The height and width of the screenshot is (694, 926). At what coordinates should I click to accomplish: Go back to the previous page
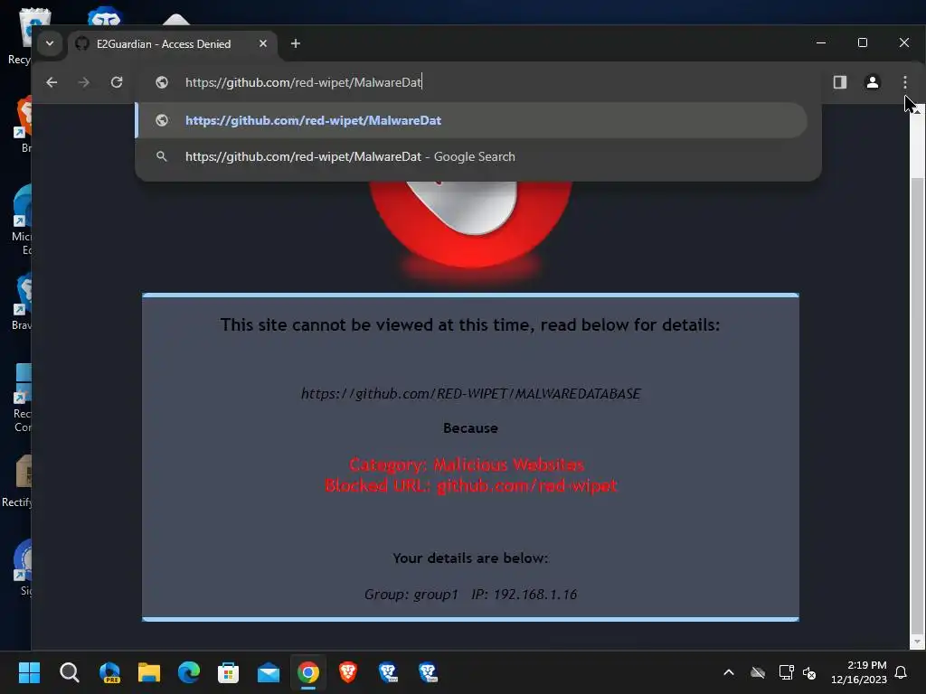click(x=52, y=82)
